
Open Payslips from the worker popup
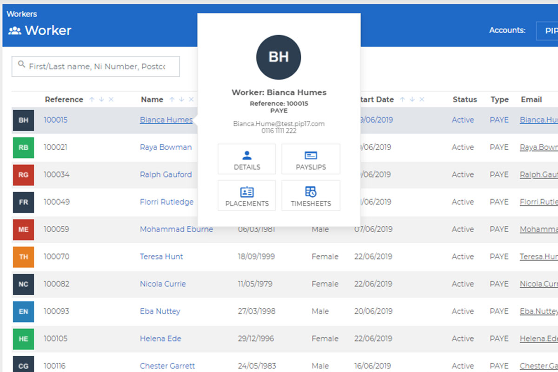point(311,159)
